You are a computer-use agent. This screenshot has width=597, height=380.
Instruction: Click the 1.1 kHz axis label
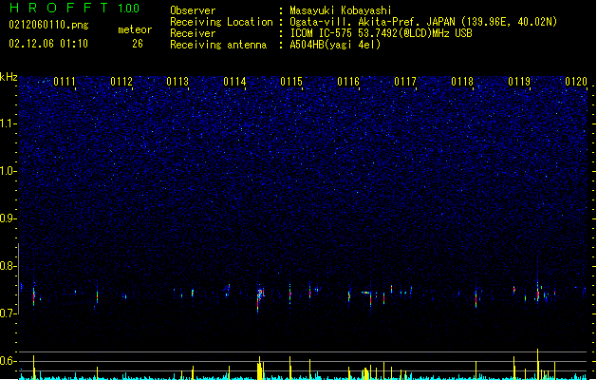point(8,123)
